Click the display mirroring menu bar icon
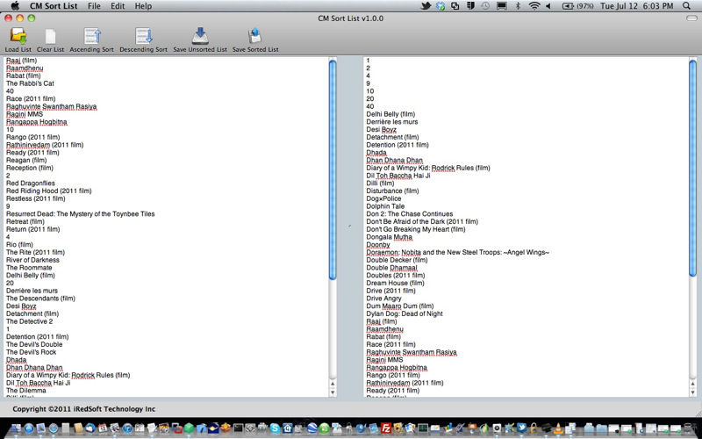This screenshot has height=439, width=702. [502, 6]
